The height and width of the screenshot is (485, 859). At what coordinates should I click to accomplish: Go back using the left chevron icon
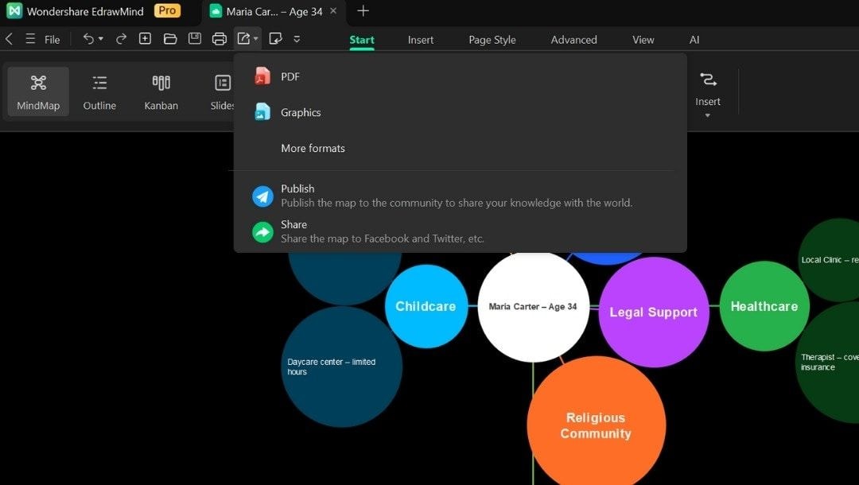click(x=9, y=39)
